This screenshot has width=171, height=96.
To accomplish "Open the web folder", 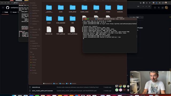I will point(72,18).
